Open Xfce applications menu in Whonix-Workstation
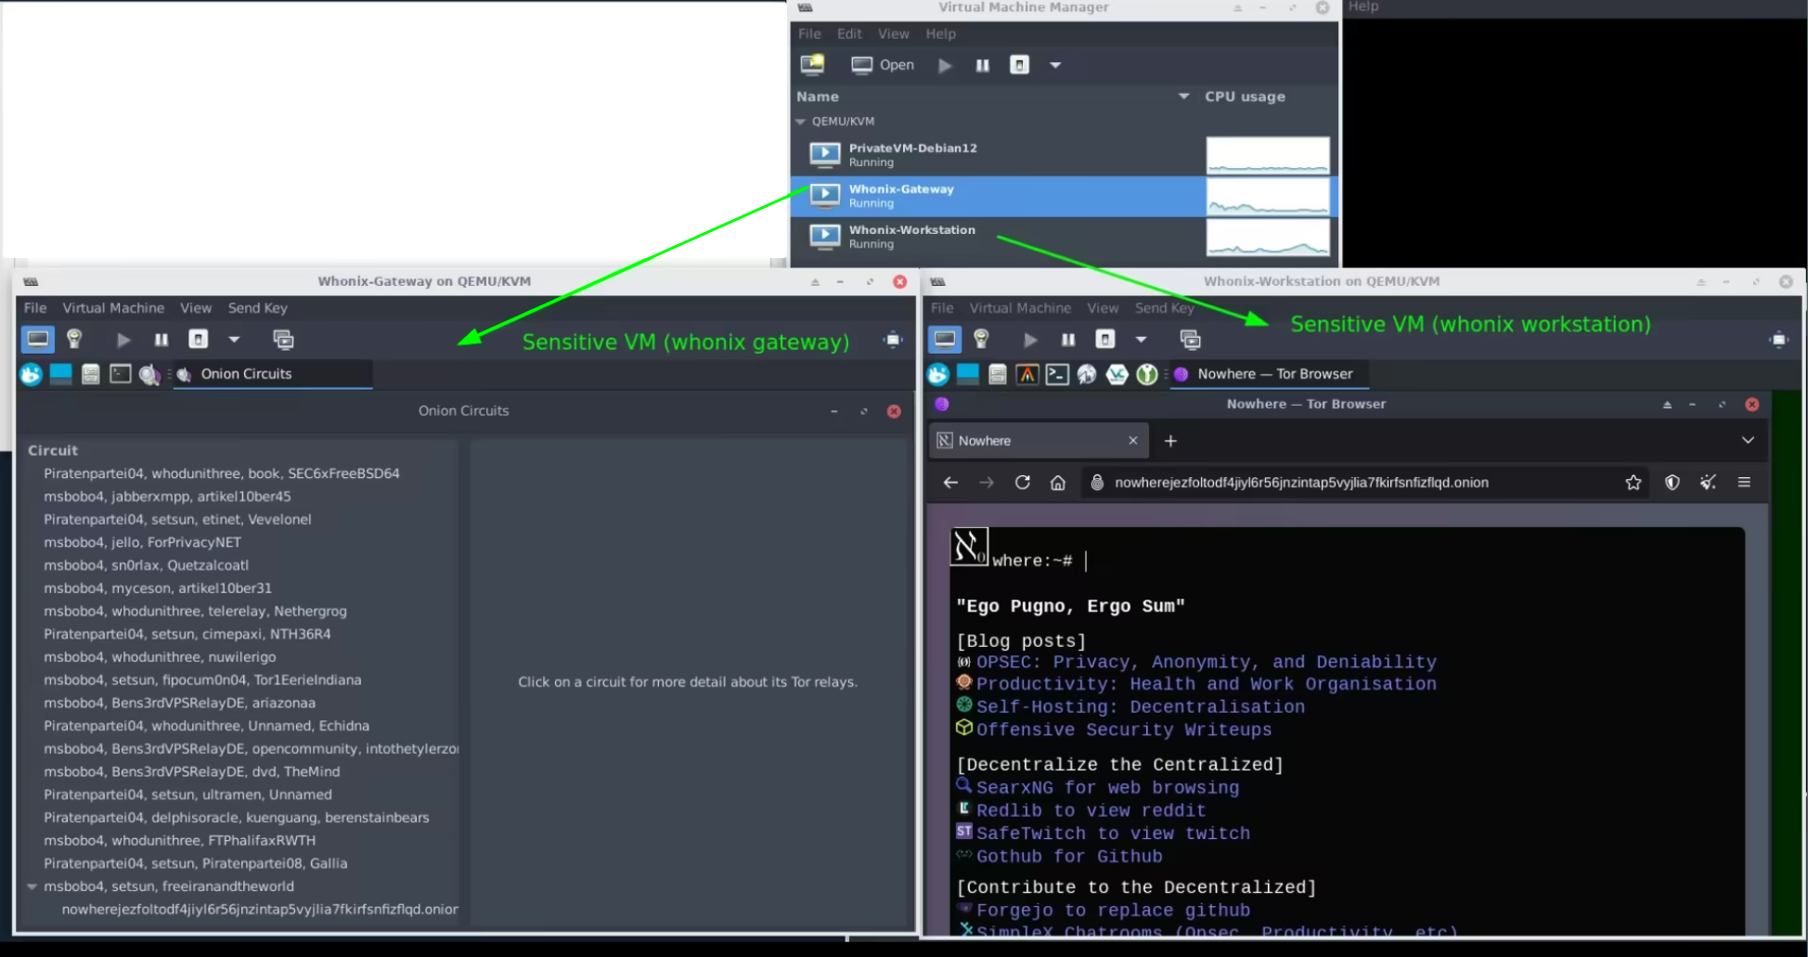Screen dimensions: 1808x957 pyautogui.click(x=937, y=374)
